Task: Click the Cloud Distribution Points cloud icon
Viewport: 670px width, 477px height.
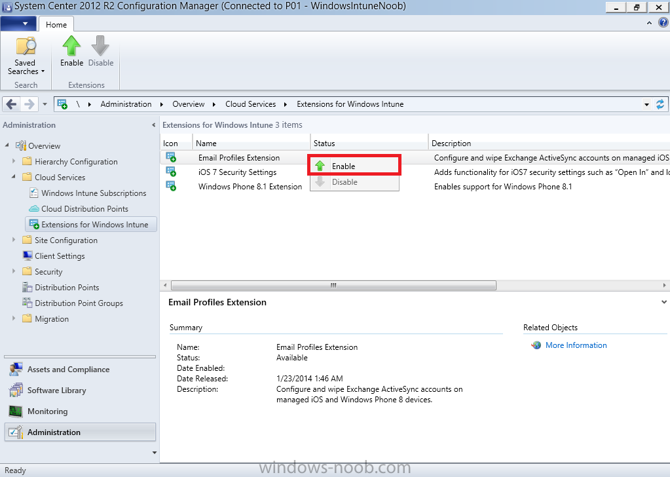Action: (x=34, y=208)
